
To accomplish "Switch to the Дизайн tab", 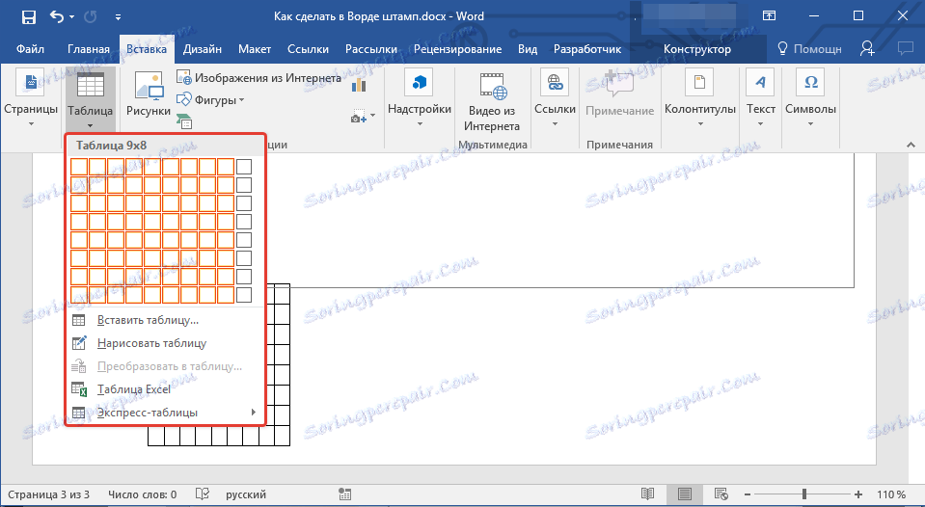I will point(203,49).
